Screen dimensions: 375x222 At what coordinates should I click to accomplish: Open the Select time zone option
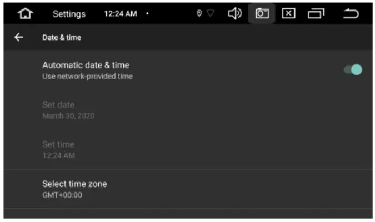tap(74, 184)
